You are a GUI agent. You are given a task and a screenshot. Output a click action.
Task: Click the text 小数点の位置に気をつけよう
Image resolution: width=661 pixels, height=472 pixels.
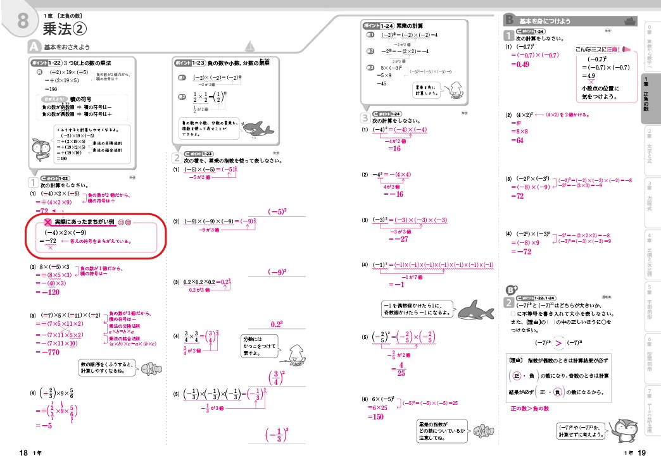pyautogui.click(x=600, y=92)
